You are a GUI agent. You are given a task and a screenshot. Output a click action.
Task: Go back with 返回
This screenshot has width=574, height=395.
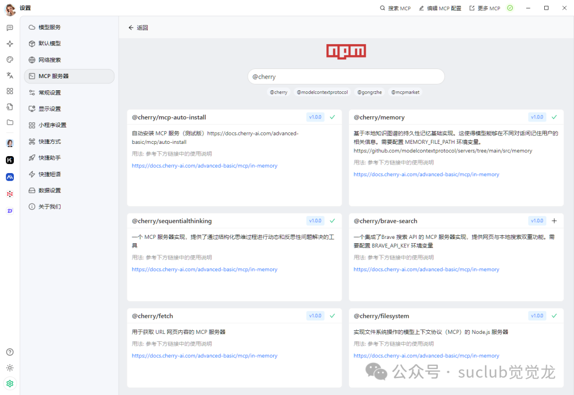click(138, 28)
